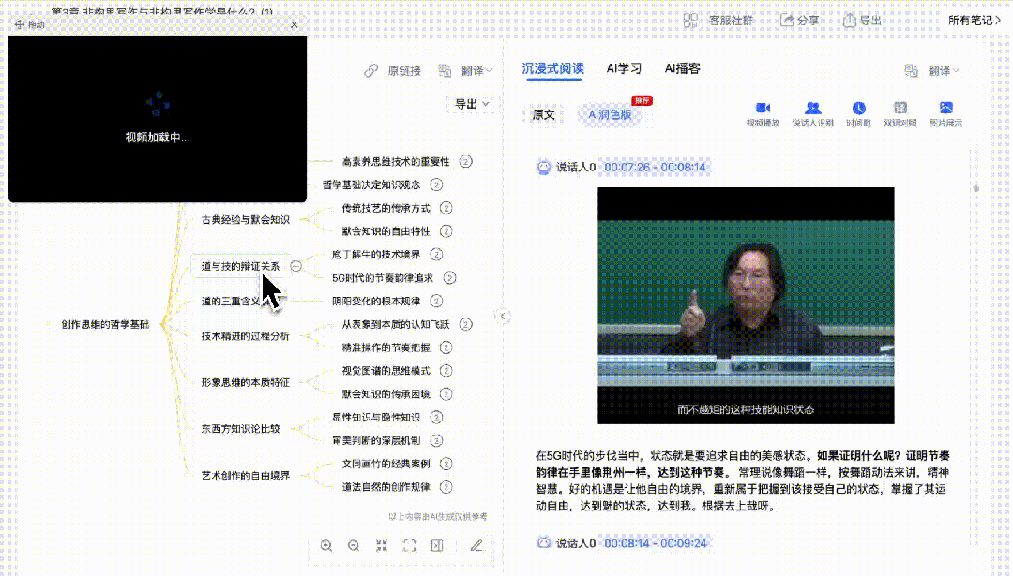This screenshot has width=1013, height=576.
Task: Click the pencil edit icon below the mind map
Action: [x=476, y=545]
